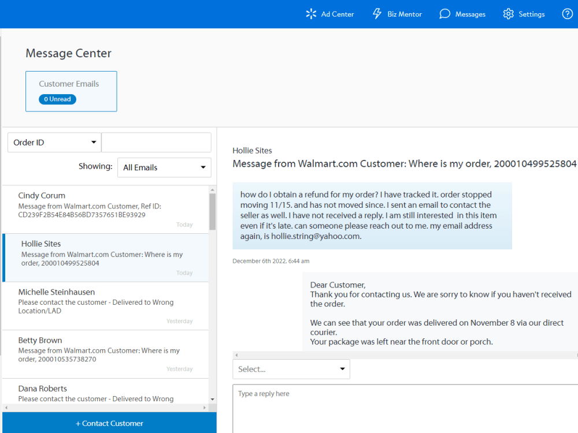Screen dimensions: 578x433
Task: Open the Order ID search type dropdown
Action: pos(54,143)
